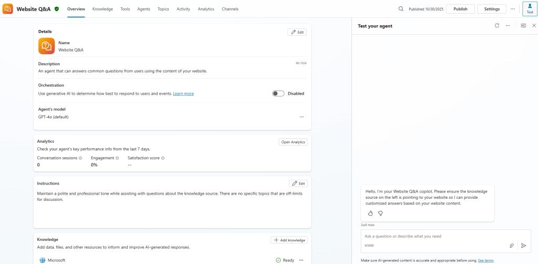Click the Add knowledge button
The height and width of the screenshot is (264, 538).
click(289, 240)
